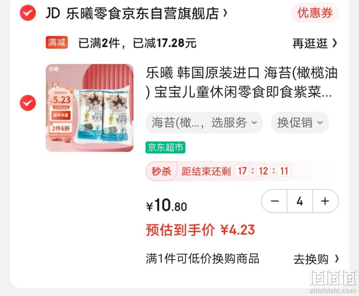The width and height of the screenshot is (359, 296).
Task: Open 去换购 to redeem add-on items
Action: pos(316,259)
